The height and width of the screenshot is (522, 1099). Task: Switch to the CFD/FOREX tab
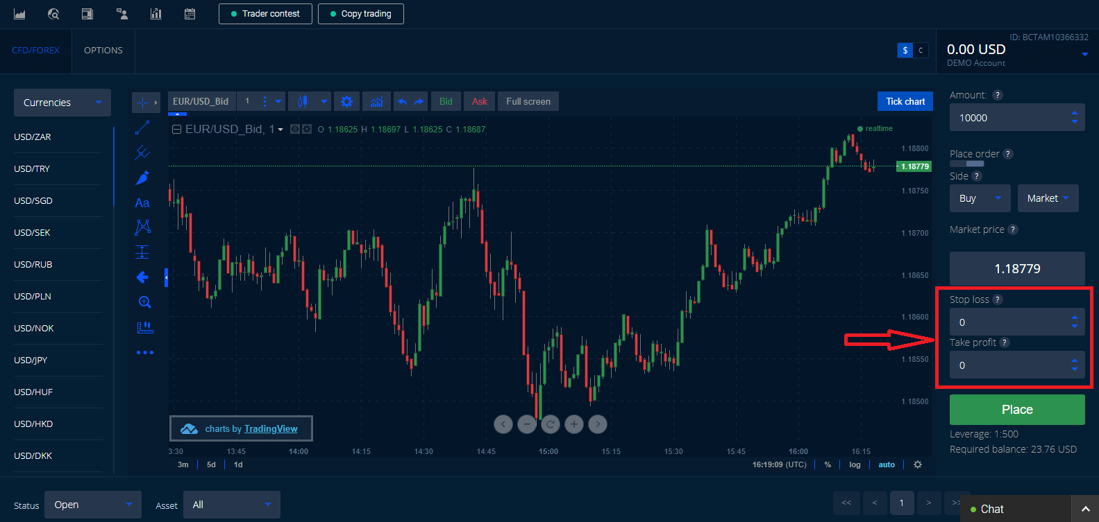(35, 51)
